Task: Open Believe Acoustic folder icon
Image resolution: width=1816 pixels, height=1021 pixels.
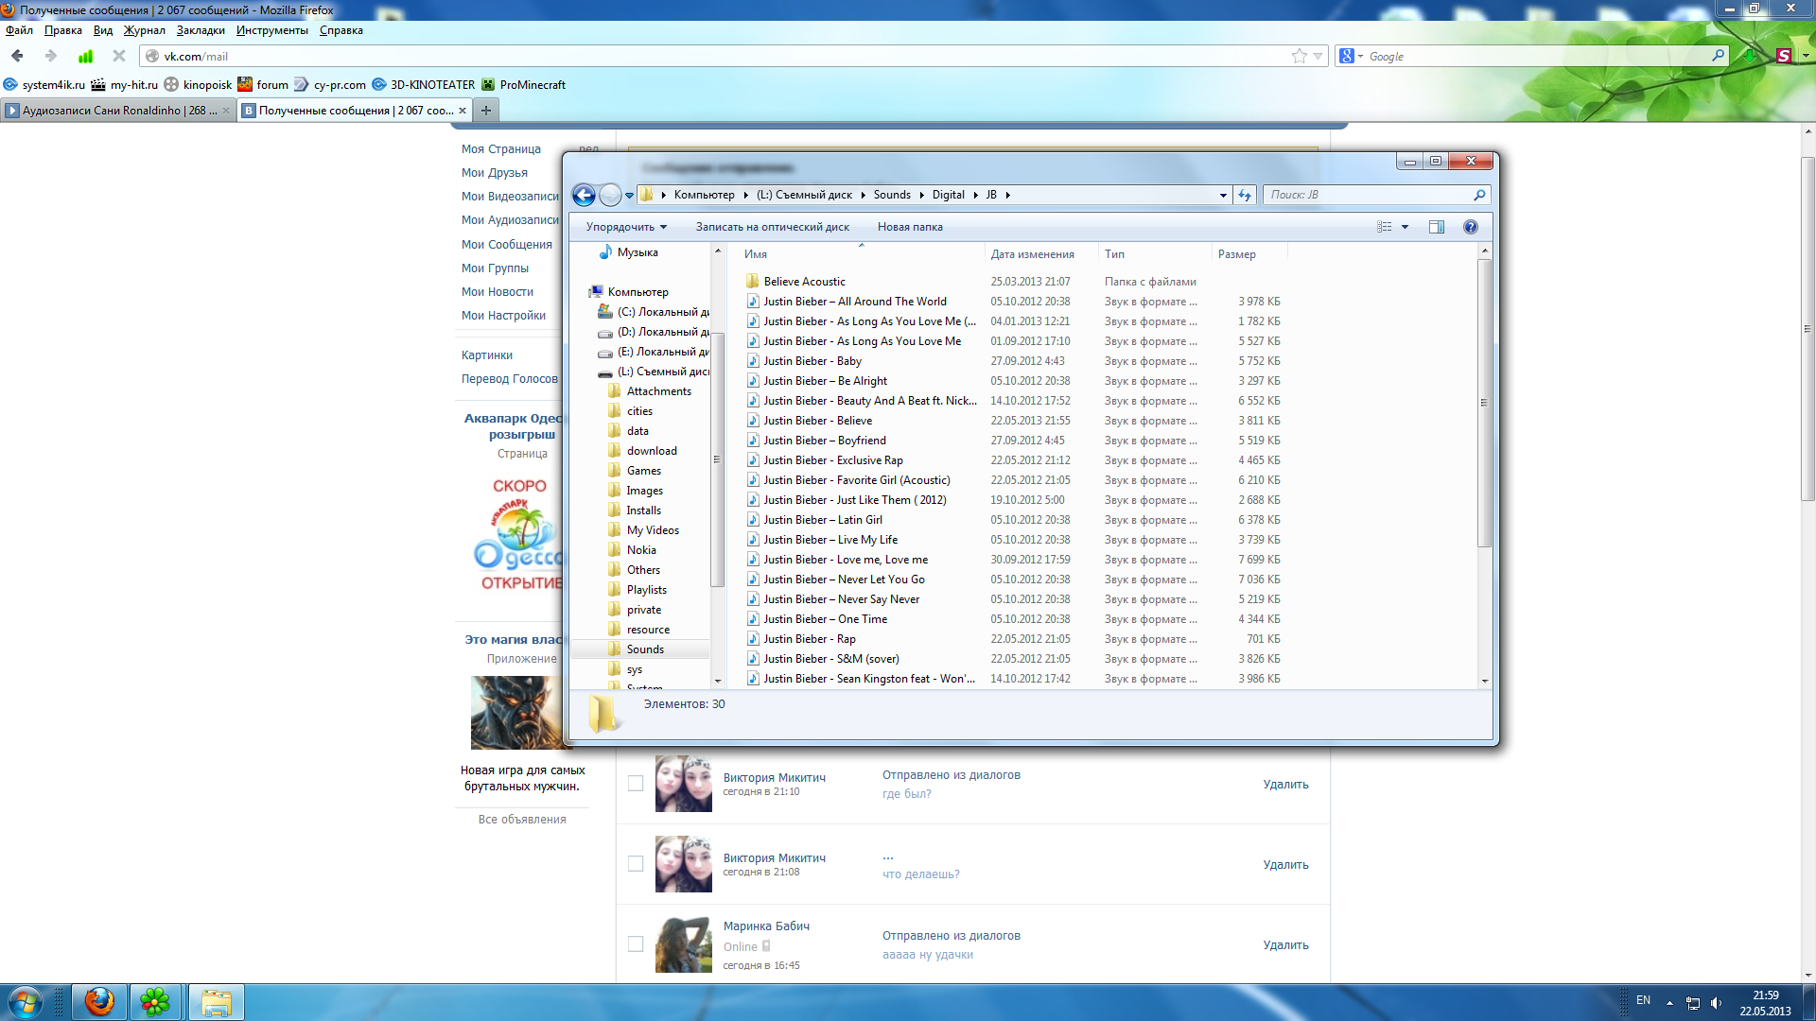Action: (x=753, y=282)
